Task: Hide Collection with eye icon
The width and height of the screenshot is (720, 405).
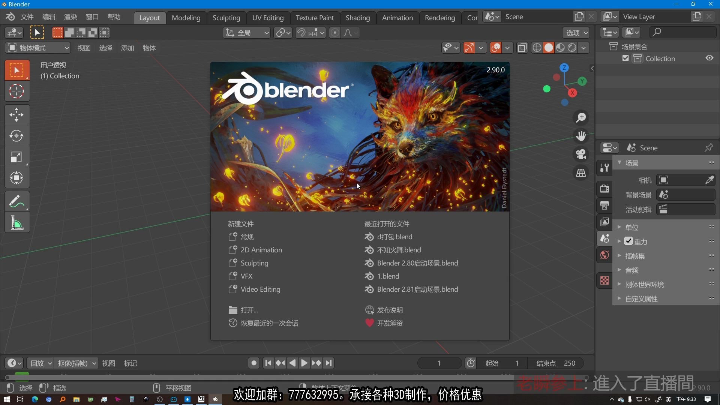Action: [x=709, y=58]
